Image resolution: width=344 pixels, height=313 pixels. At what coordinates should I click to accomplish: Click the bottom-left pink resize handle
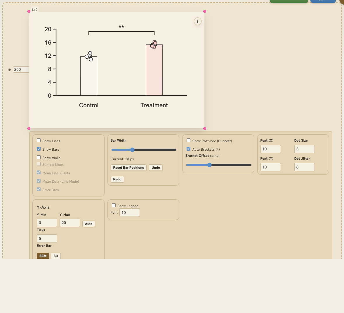29,129
